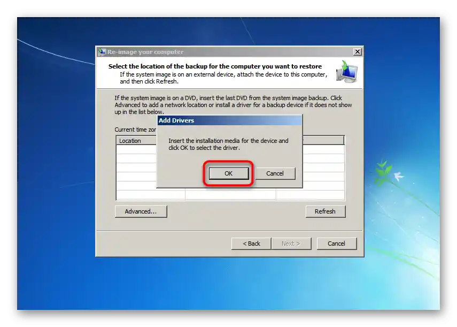The width and height of the screenshot is (457, 327).
Task: Click the 'If the system image is on a DVD' text
Action: click(x=233, y=105)
